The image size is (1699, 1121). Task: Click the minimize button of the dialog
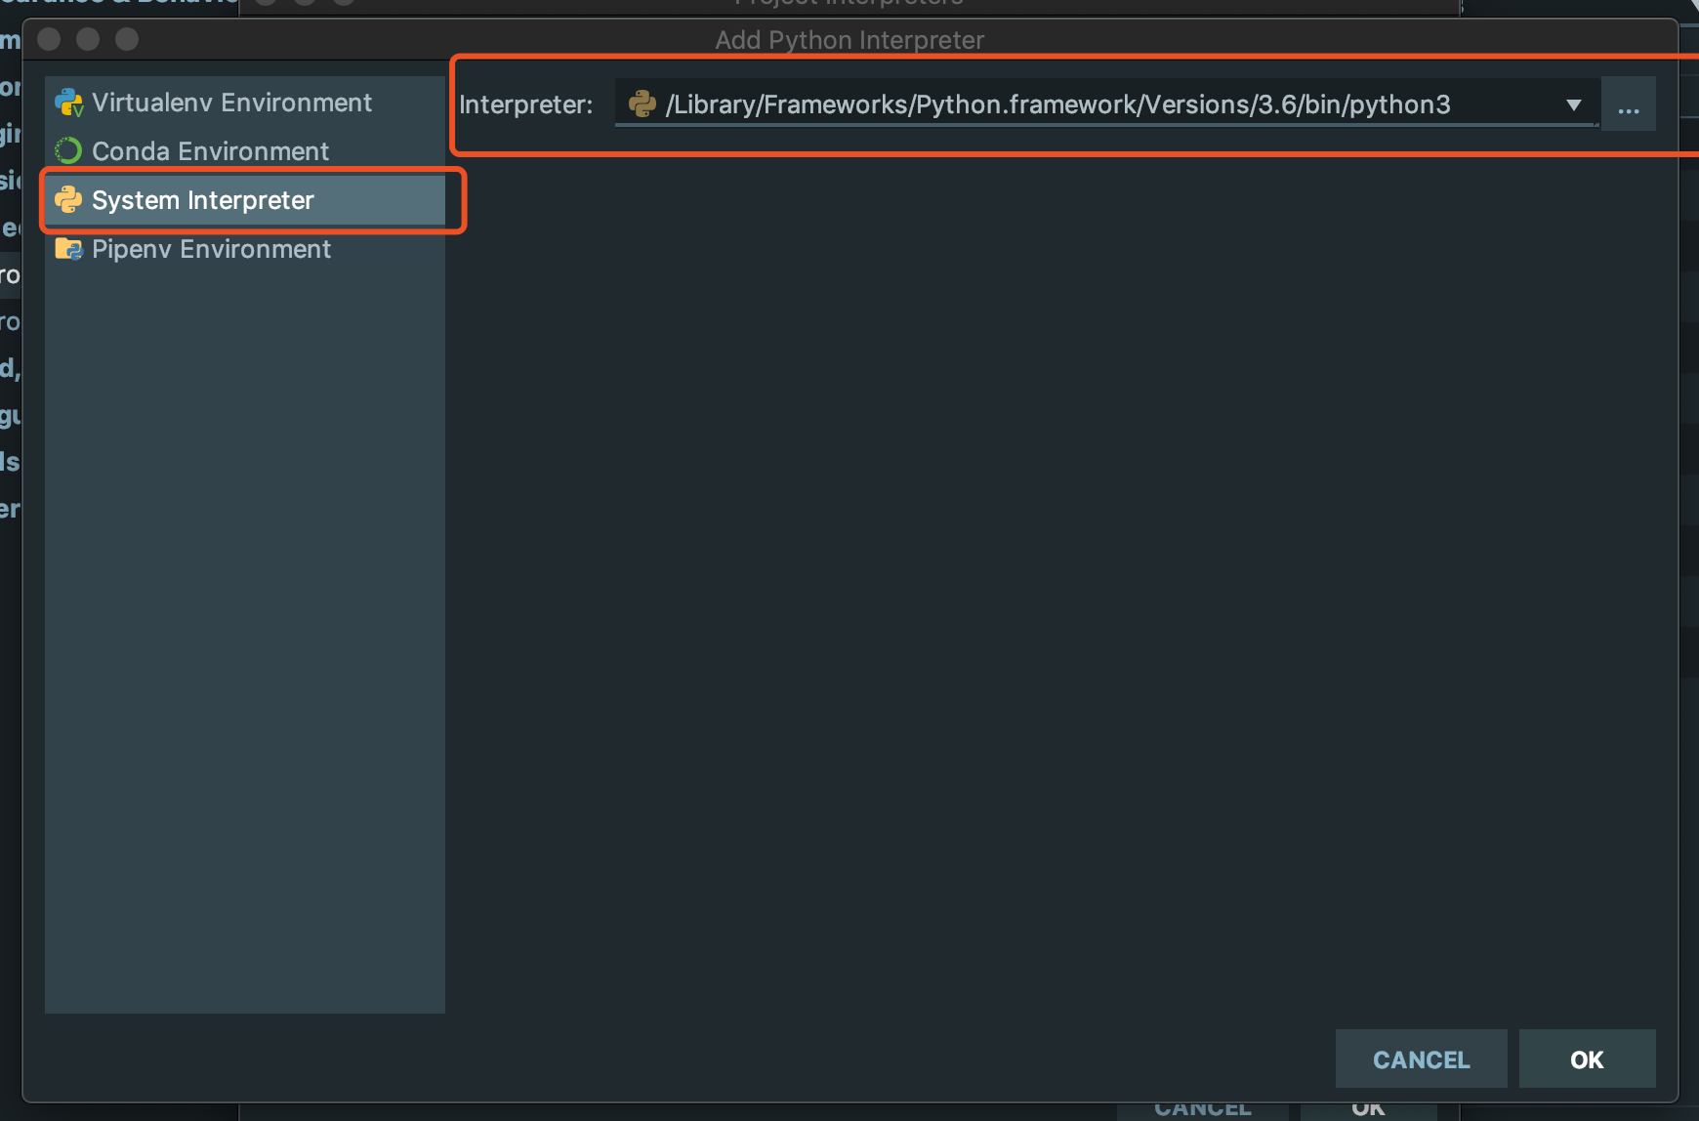(x=88, y=39)
